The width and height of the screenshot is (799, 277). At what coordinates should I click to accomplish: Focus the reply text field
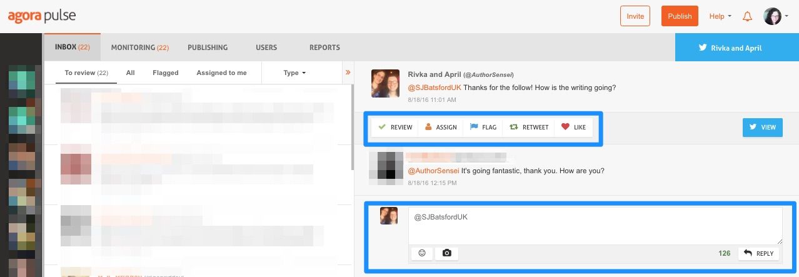pos(595,226)
